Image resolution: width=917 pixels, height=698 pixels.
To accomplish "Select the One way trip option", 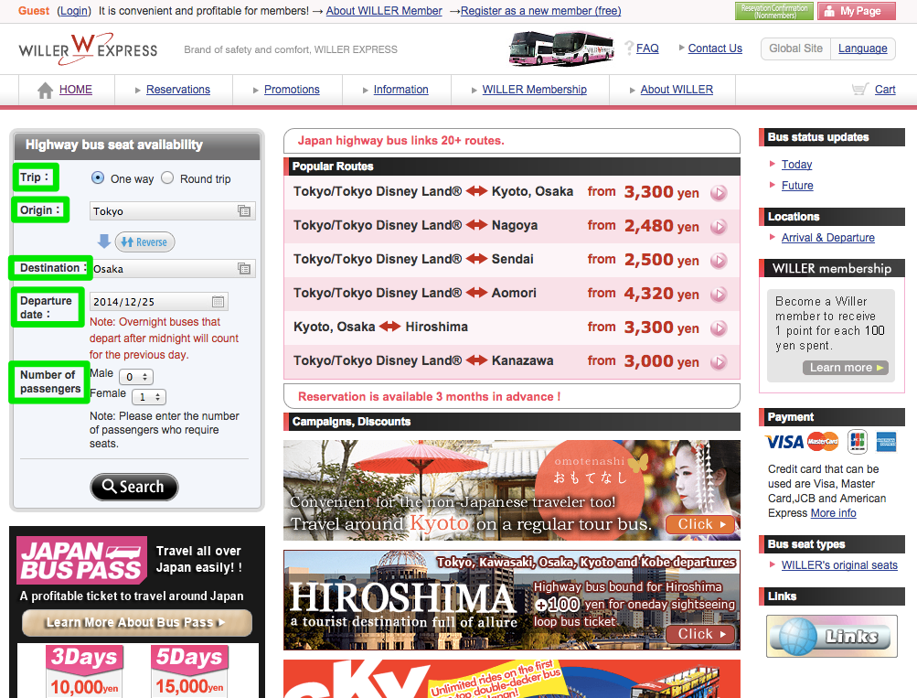I will pyautogui.click(x=98, y=178).
